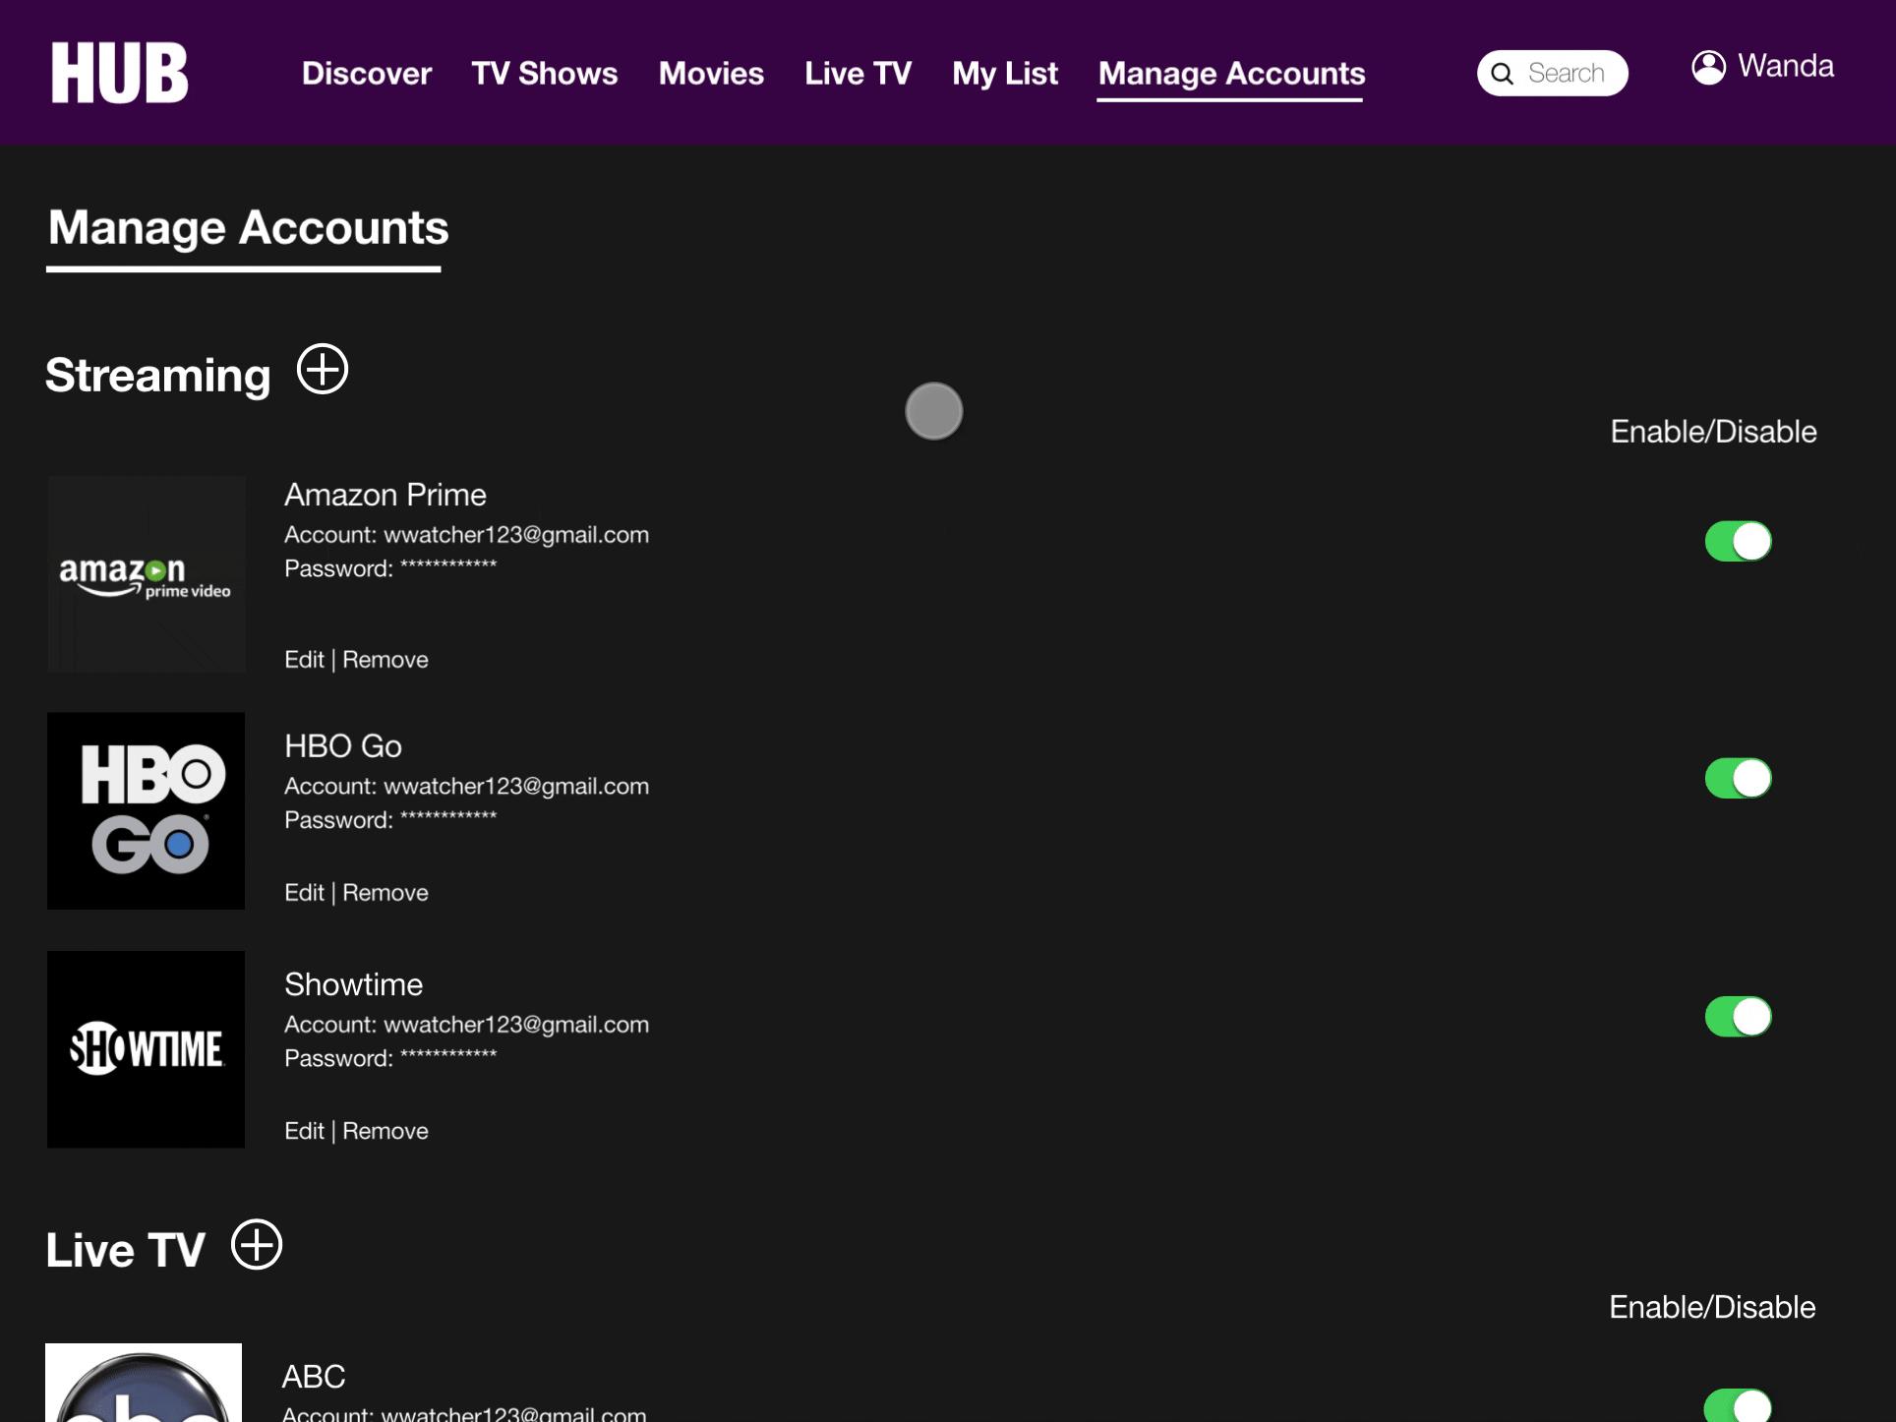Toggle the ABC account switch

coord(1738,1406)
